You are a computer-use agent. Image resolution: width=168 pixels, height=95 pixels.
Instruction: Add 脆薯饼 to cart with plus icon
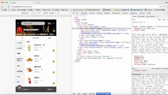54,83
